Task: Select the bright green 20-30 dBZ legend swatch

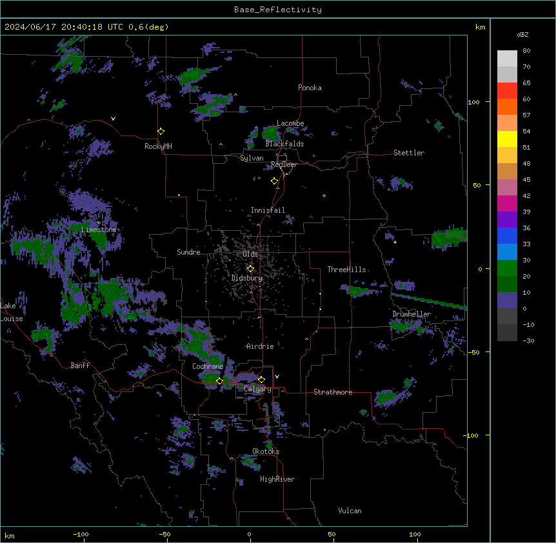Action: pos(507,268)
